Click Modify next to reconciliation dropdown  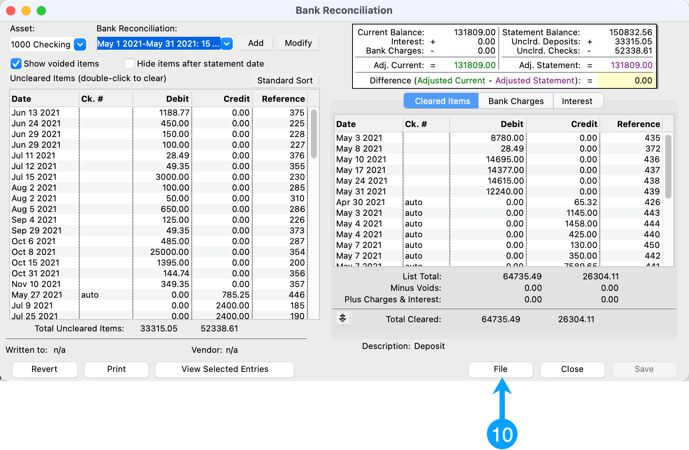(298, 43)
